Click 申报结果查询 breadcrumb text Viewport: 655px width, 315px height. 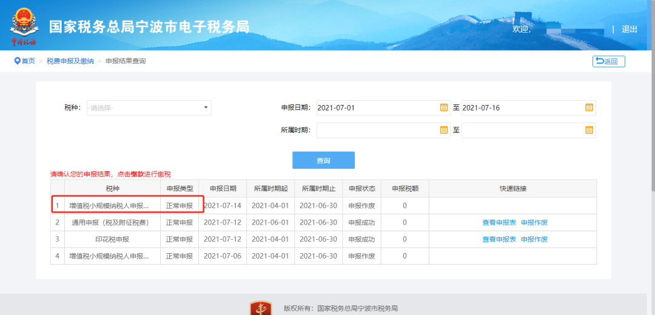(126, 61)
